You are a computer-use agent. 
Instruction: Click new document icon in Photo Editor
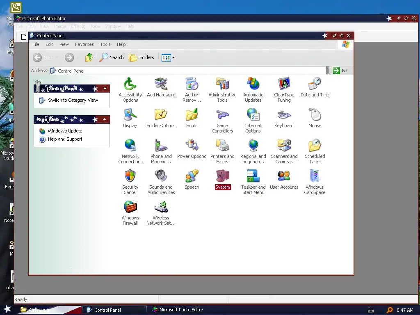(x=23, y=37)
